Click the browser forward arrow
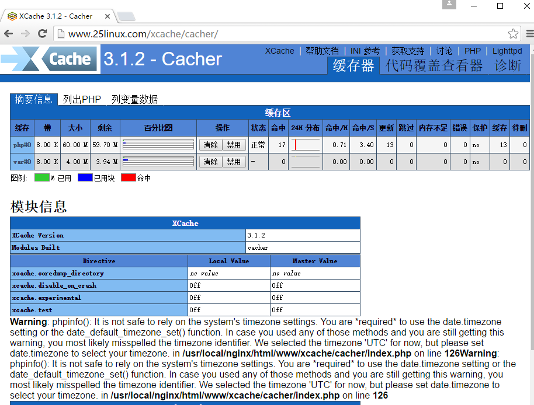 [x=25, y=34]
